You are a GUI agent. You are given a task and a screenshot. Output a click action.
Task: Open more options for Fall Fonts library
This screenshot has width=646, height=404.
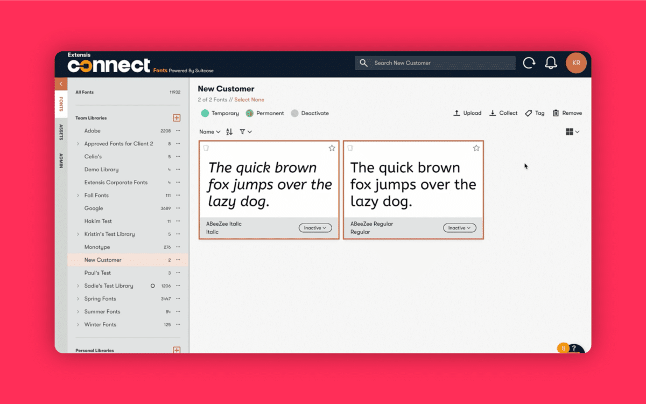(x=178, y=196)
